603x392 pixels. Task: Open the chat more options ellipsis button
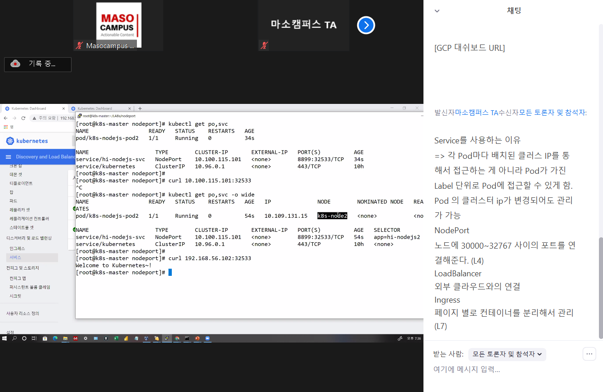pos(589,354)
